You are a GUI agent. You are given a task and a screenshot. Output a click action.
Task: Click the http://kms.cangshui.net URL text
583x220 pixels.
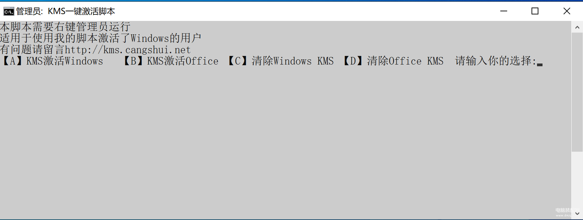pyautogui.click(x=128, y=50)
